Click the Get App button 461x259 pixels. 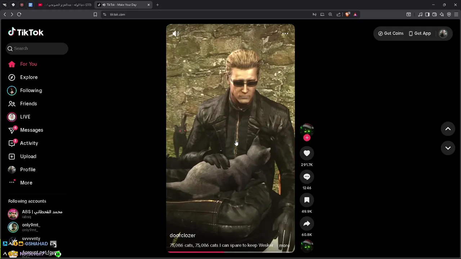(x=420, y=33)
